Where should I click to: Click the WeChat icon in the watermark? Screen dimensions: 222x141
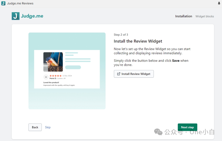pos(158,132)
